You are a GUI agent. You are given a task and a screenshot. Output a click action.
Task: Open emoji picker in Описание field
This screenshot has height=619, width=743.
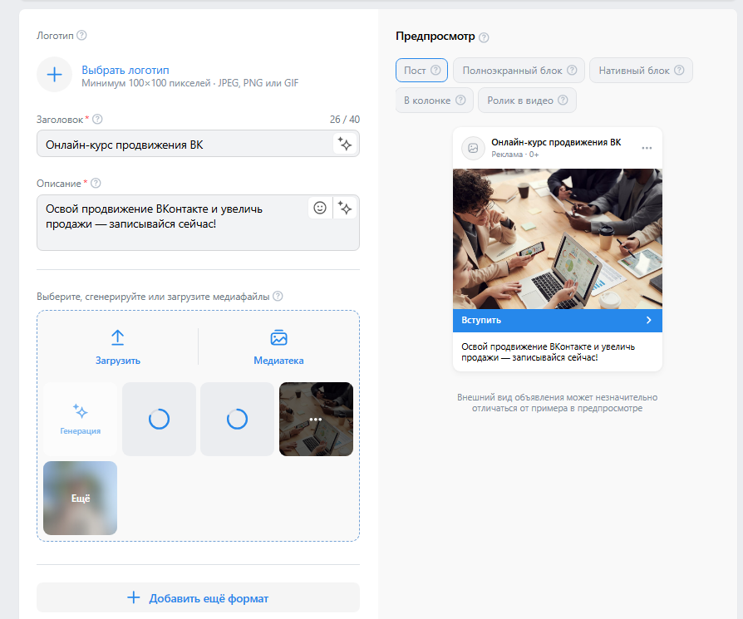tap(319, 208)
